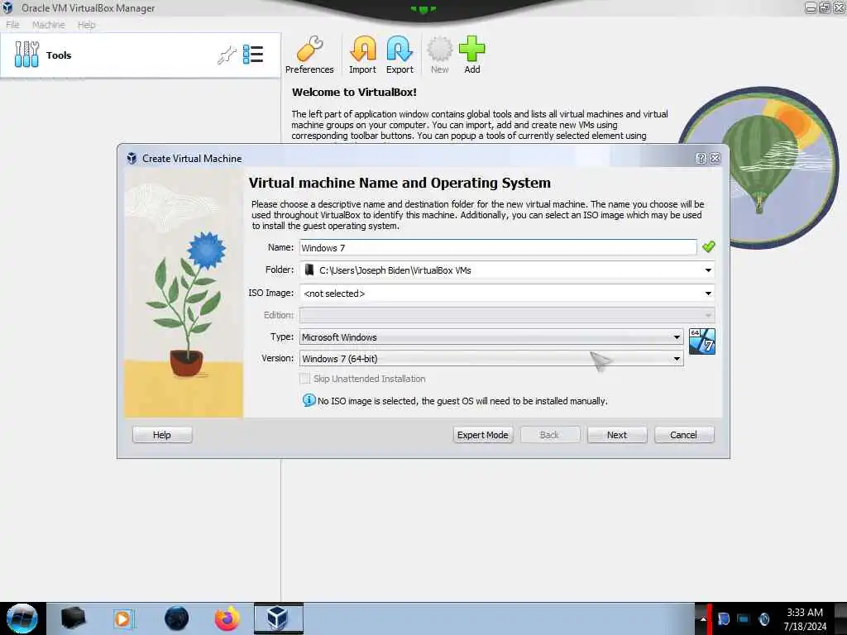Open the Machine menu
The height and width of the screenshot is (635, 847).
pos(48,25)
